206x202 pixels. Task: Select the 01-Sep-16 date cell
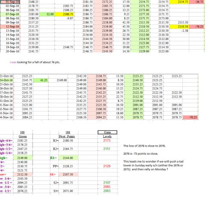pyautogui.click(x=10, y=2)
